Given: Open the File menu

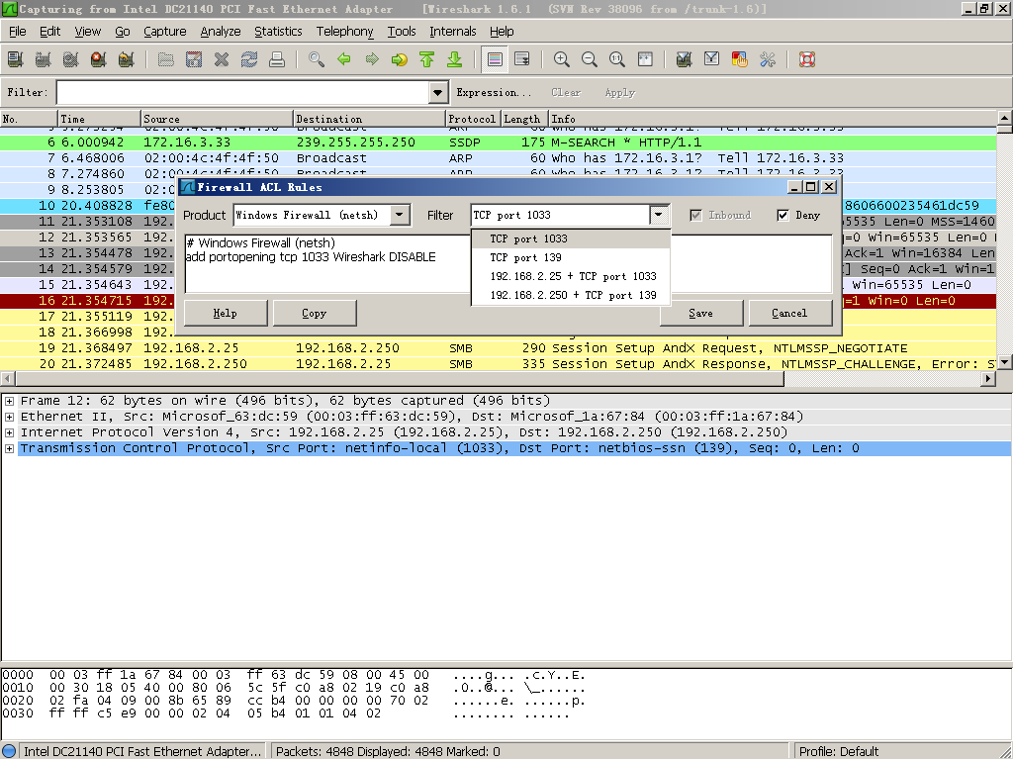Looking at the screenshot, I should pyautogui.click(x=18, y=31).
